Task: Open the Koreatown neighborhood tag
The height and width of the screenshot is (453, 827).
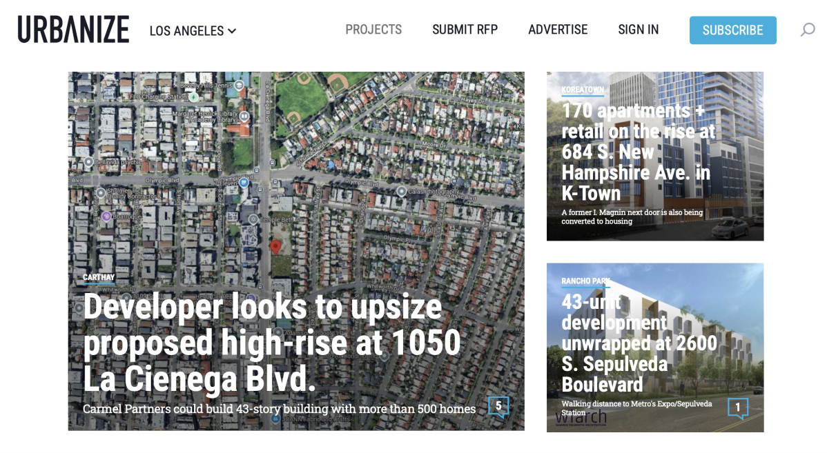Action: pyautogui.click(x=583, y=90)
